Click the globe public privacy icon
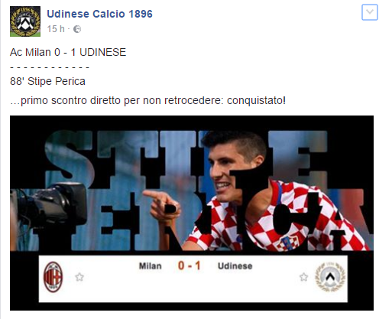 [x=77, y=29]
